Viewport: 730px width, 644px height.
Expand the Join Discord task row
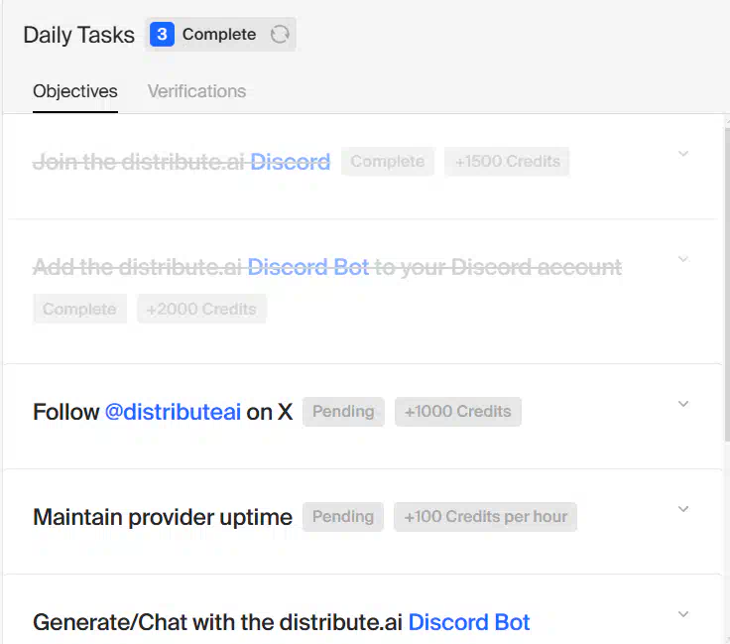tap(683, 154)
